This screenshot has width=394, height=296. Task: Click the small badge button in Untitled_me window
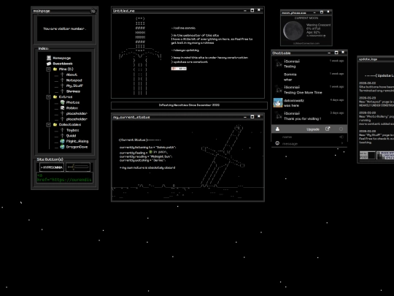(x=179, y=69)
